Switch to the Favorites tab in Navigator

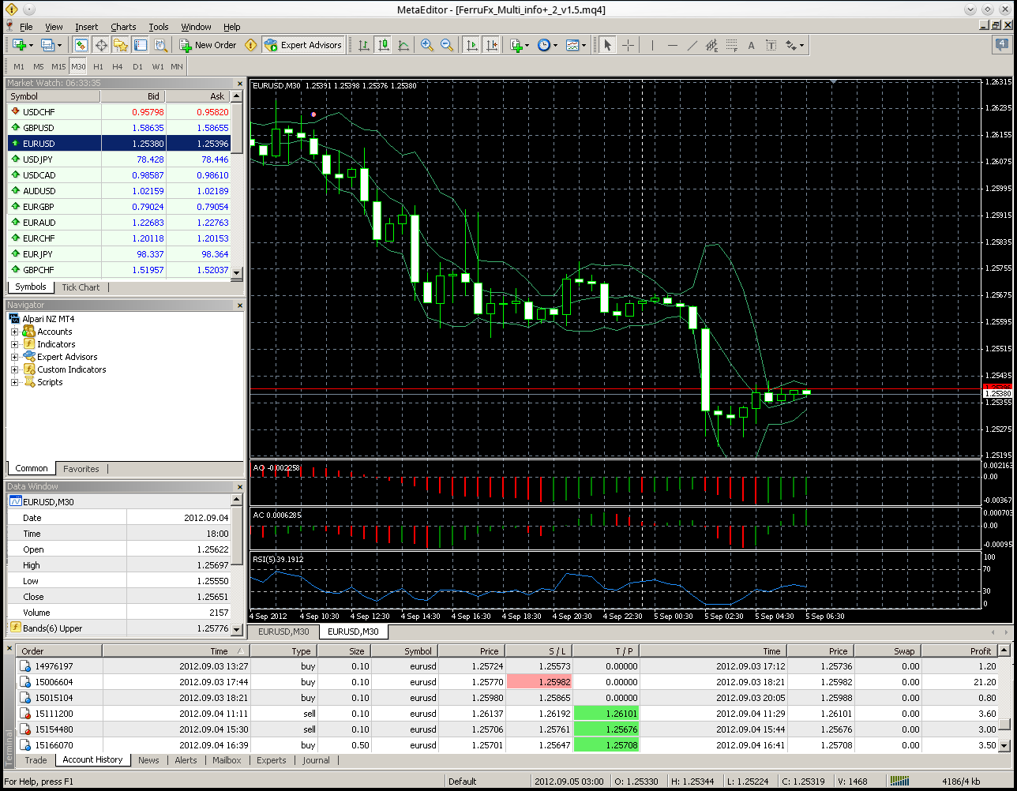click(x=81, y=469)
